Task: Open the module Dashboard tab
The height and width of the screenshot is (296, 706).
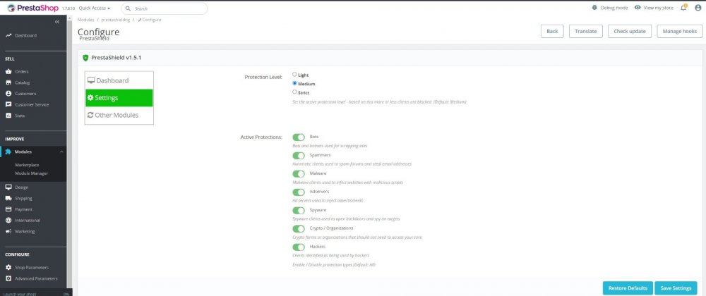Action: (x=119, y=80)
